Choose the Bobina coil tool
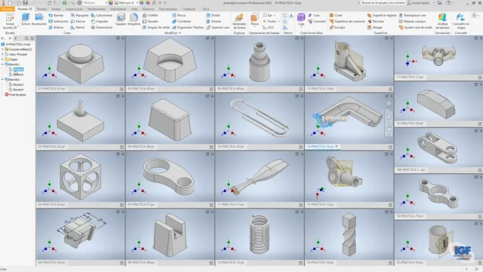This screenshot has width=483, height=272. point(56,28)
